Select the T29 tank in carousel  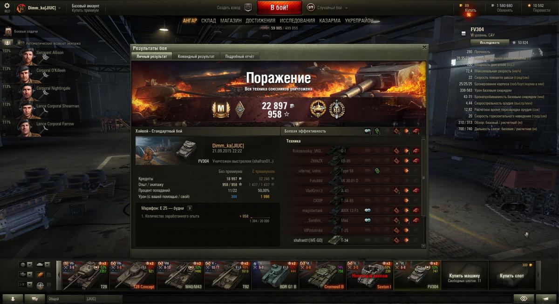click(x=85, y=275)
